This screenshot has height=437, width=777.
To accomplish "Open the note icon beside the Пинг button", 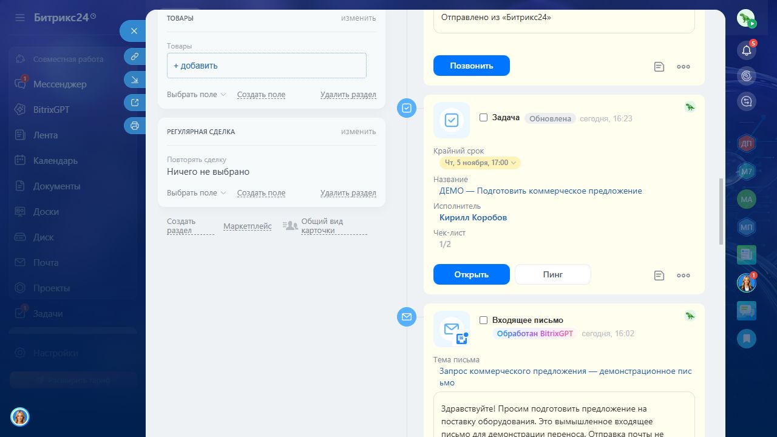I will coord(659,276).
